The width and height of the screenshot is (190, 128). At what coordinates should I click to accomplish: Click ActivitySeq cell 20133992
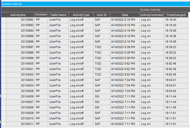[20, 20]
